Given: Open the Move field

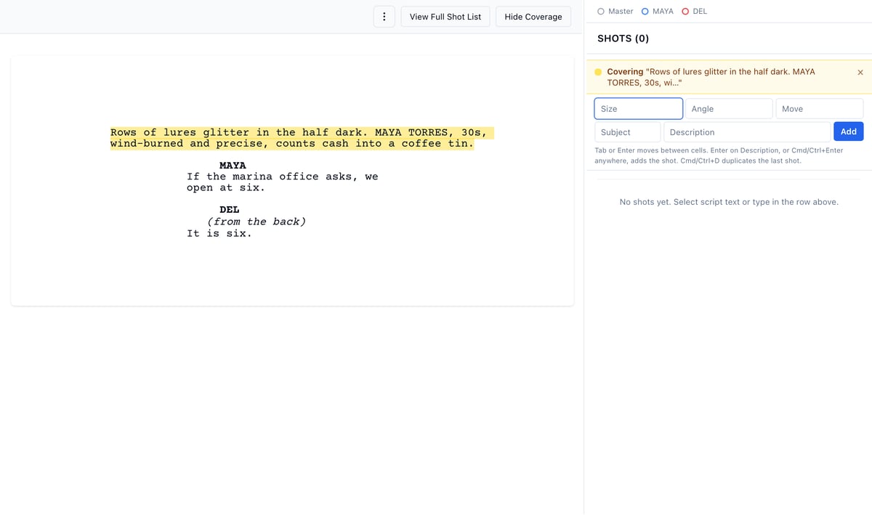Looking at the screenshot, I should [x=820, y=109].
